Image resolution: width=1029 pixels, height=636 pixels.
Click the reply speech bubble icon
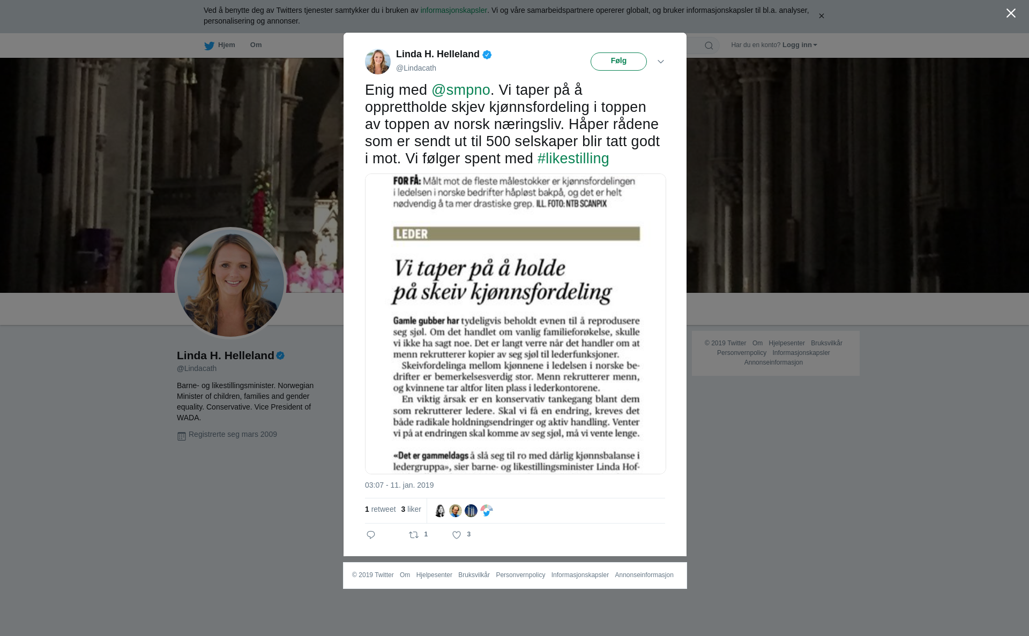[371, 535]
